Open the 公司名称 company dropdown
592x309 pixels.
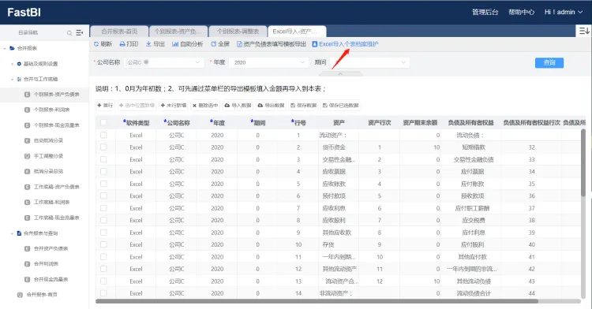[164, 62]
